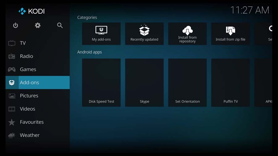
Task: Select the Pictures icon in the sidebar
Action: pos(12,96)
